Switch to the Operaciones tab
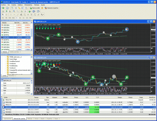 [8, 119]
